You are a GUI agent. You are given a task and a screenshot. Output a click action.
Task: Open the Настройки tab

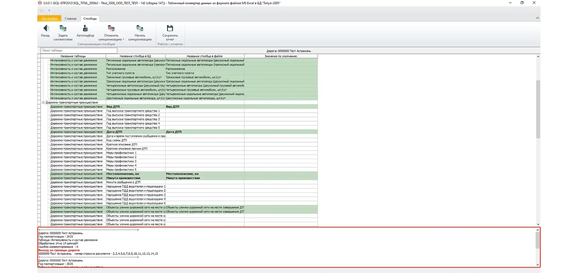(x=49, y=19)
